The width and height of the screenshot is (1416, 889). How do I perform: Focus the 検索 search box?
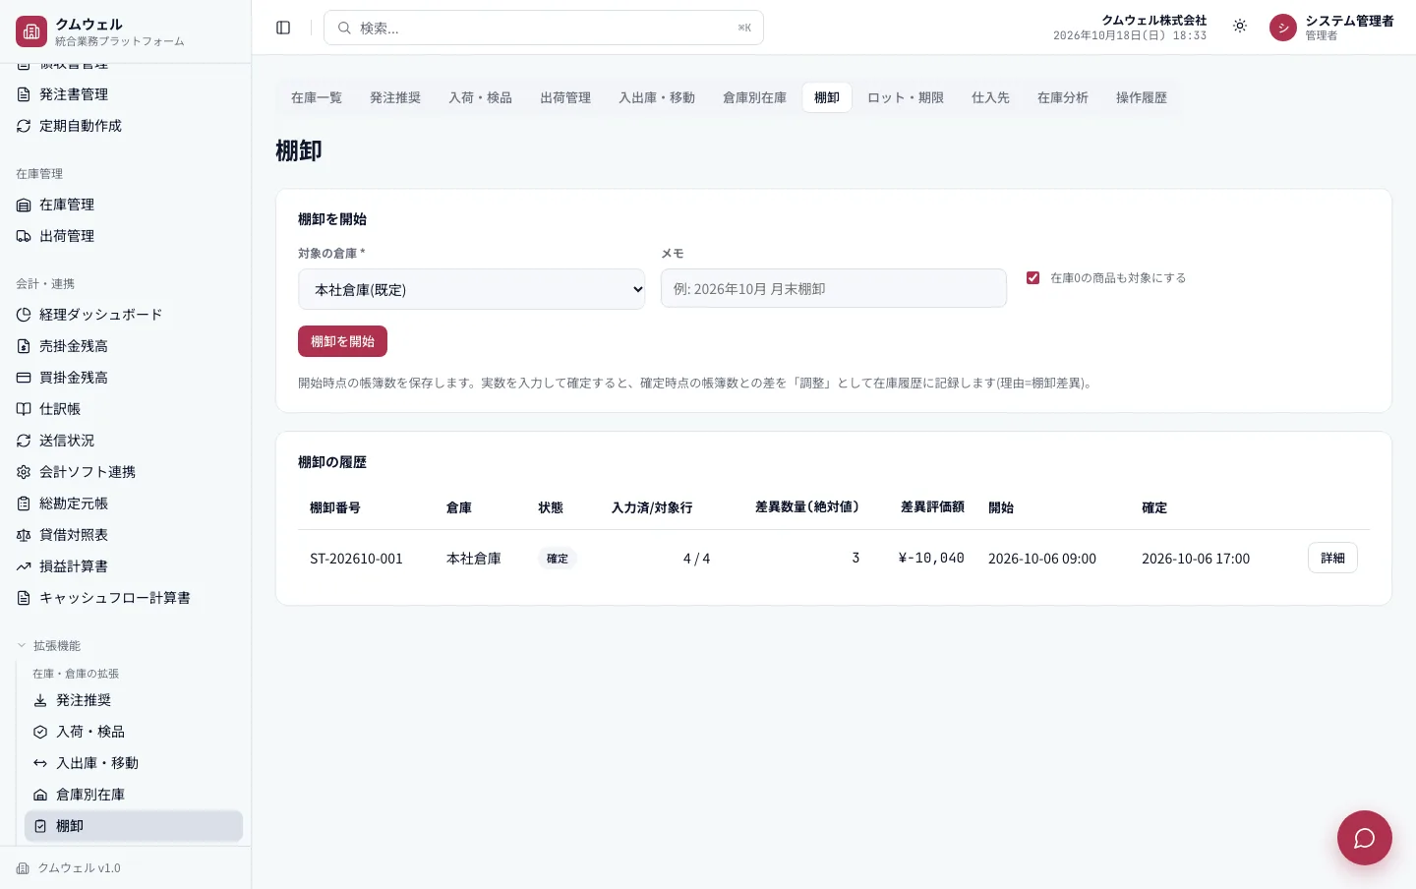(544, 28)
